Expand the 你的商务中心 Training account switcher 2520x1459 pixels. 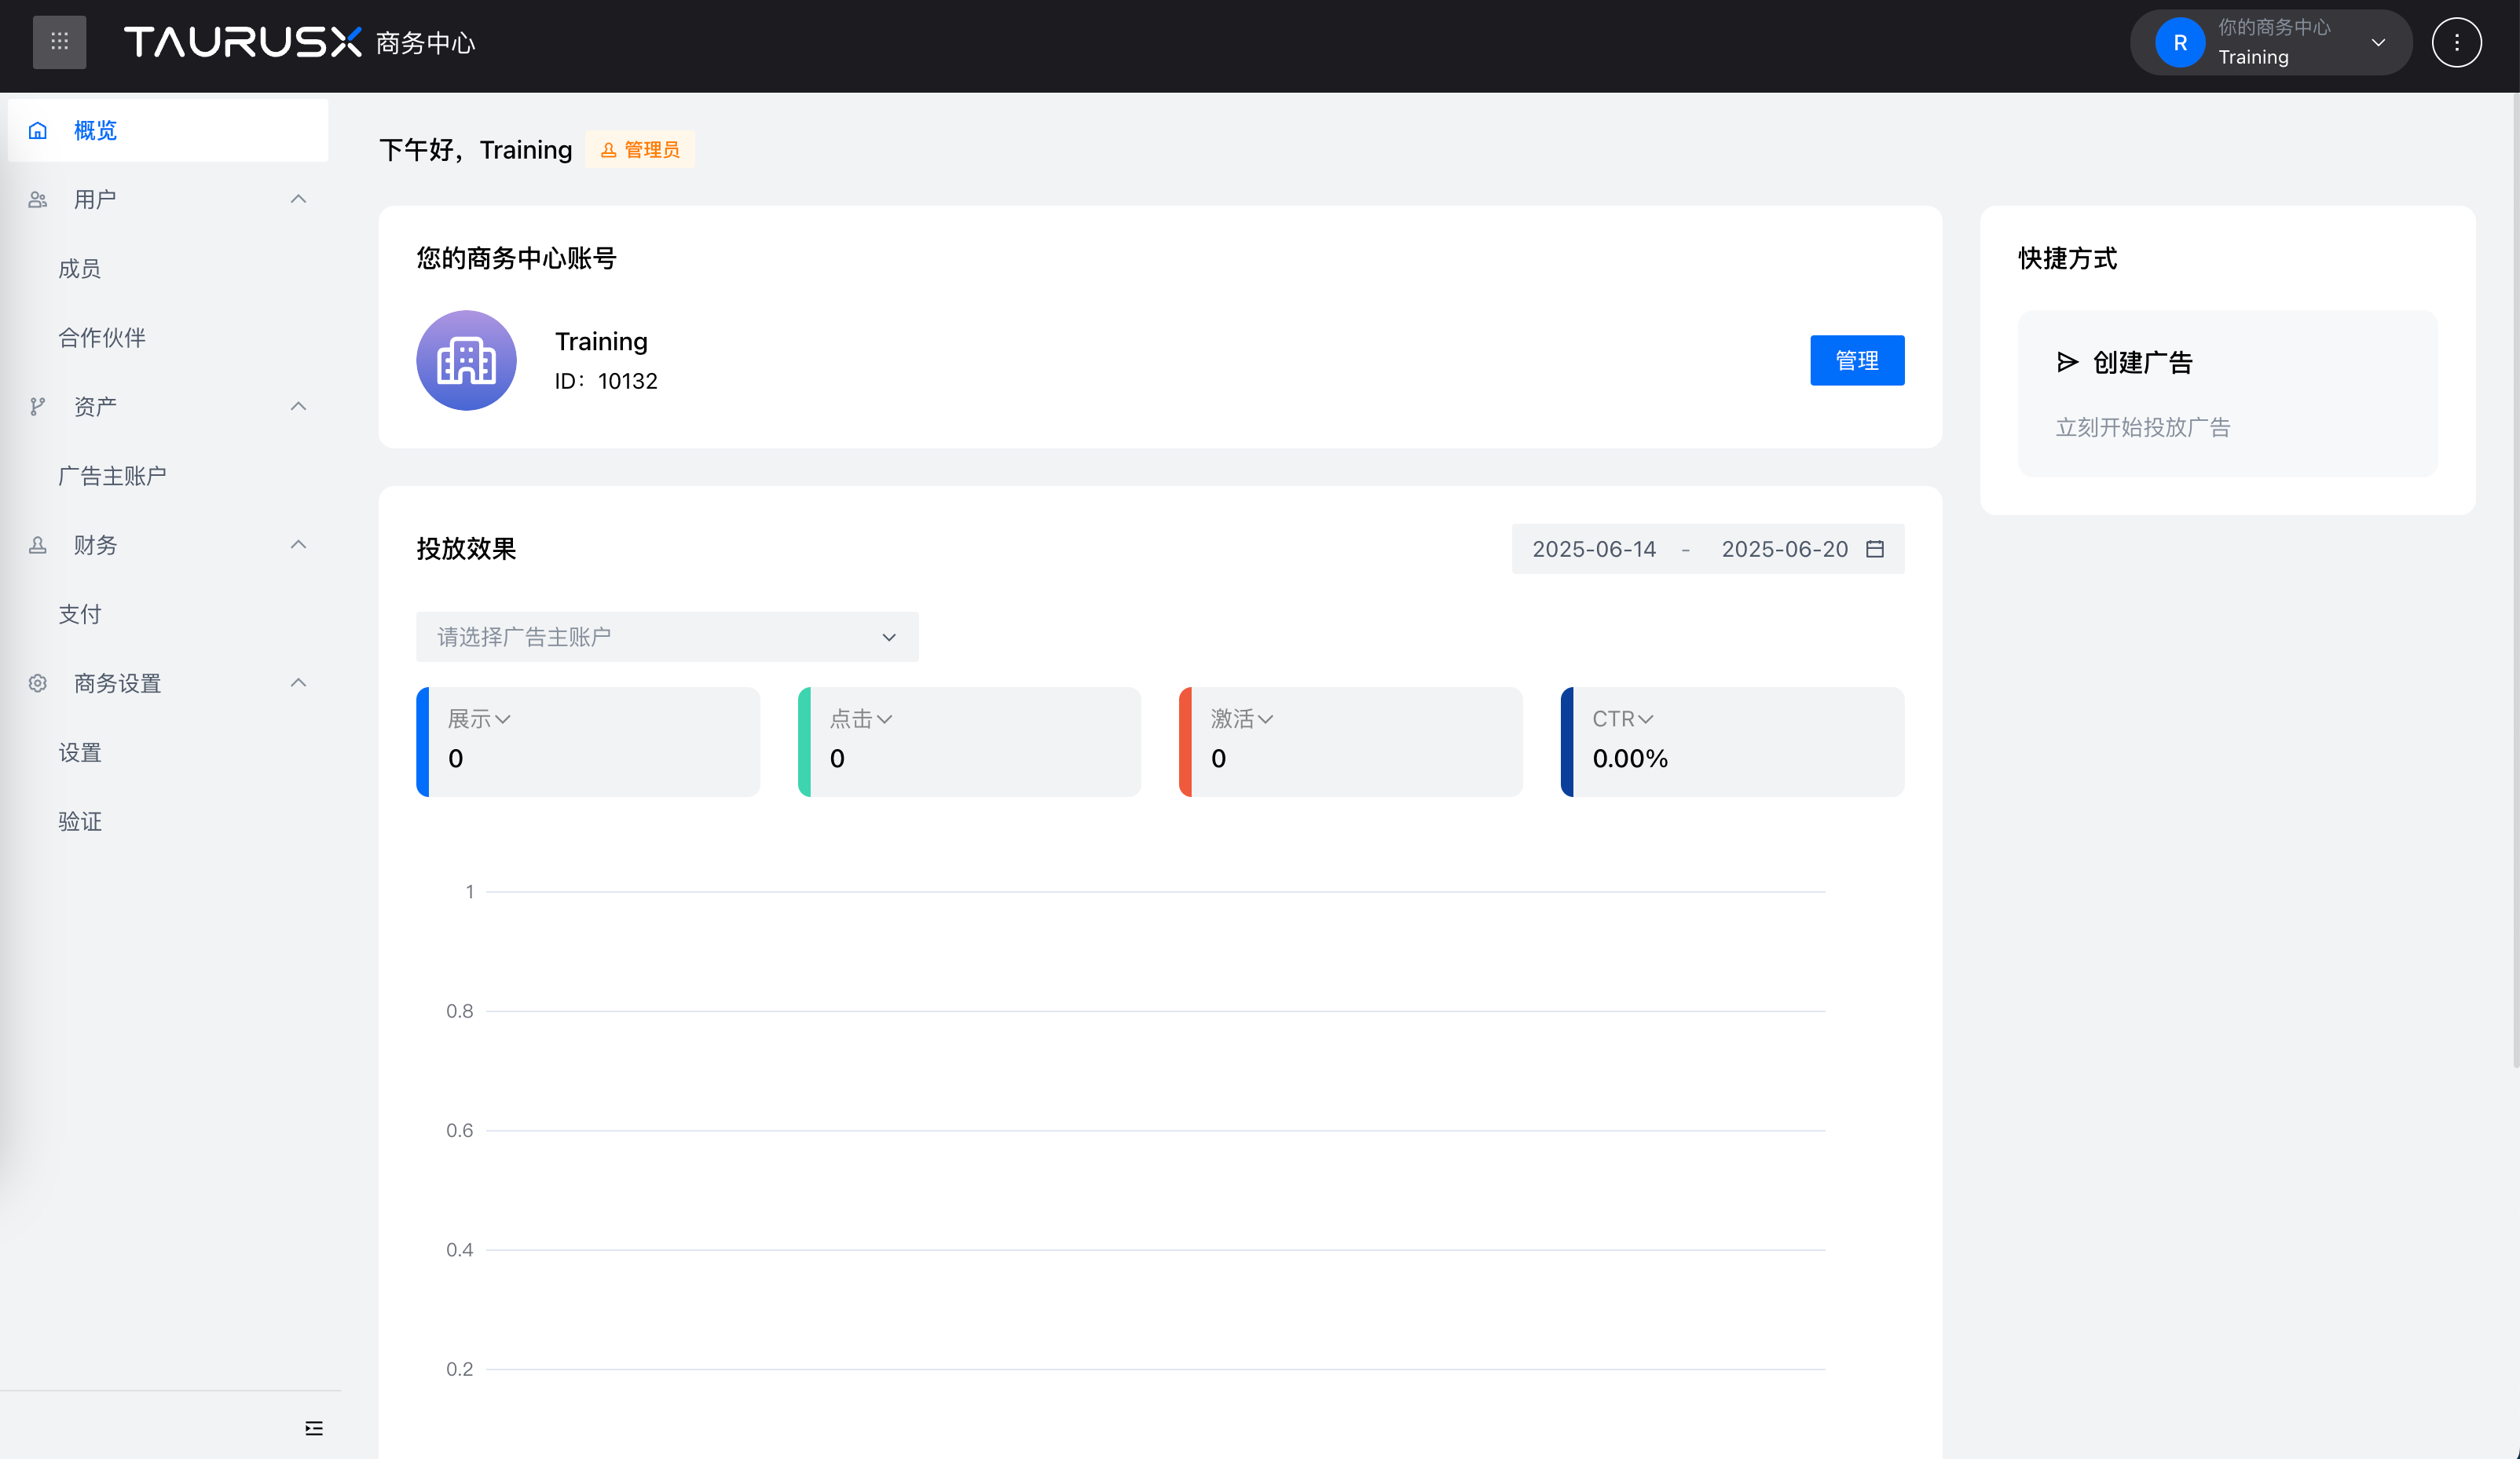tap(2271, 43)
